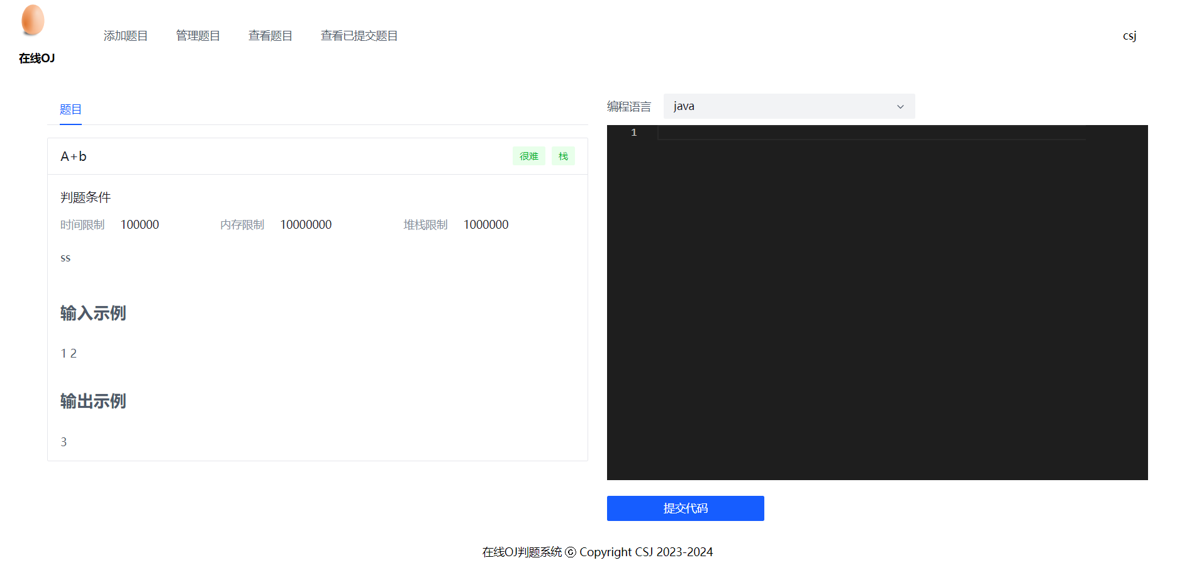Click the egg logo icon
1199x570 pixels.
(x=33, y=20)
